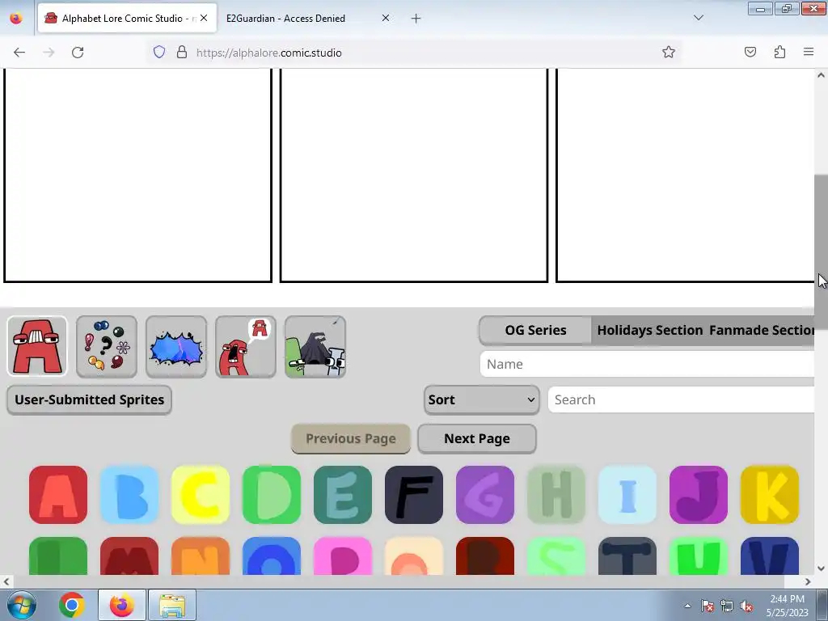
Task: Open the E2Guardian Access Denied browser tab
Action: pos(285,19)
